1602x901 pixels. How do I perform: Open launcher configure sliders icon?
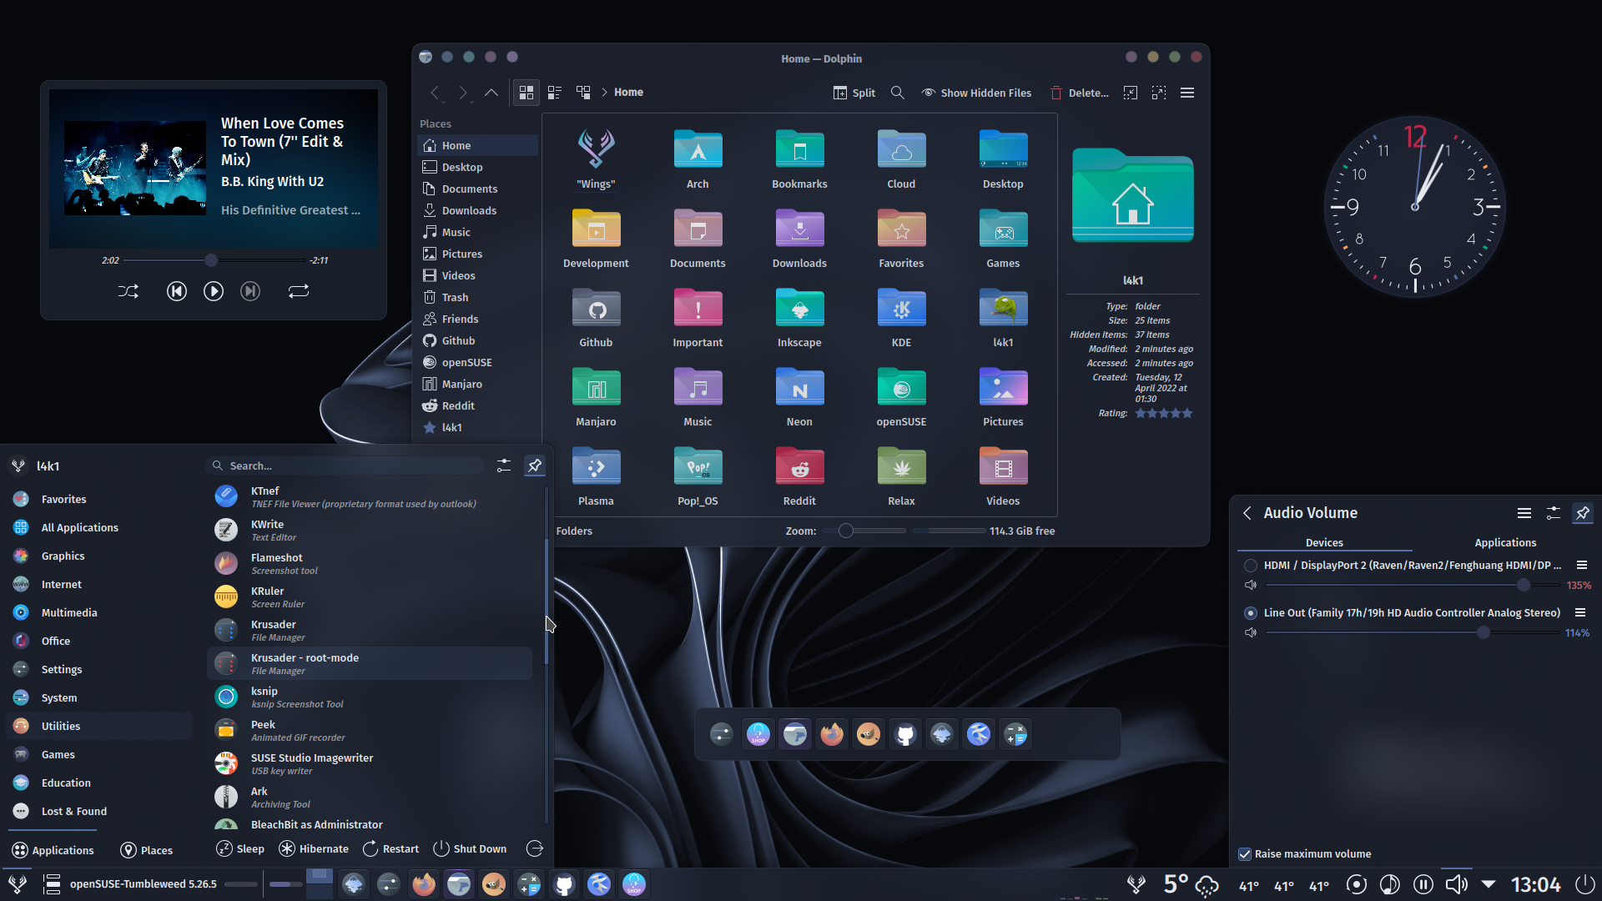pos(504,466)
